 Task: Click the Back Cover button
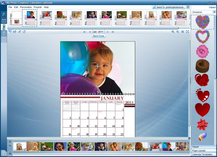coord(98,36)
